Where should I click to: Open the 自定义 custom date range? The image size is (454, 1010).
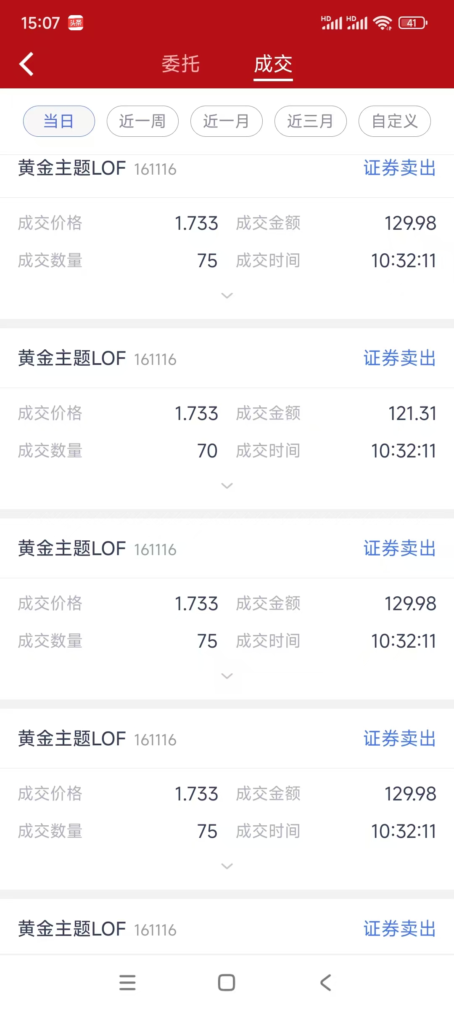pos(394,121)
